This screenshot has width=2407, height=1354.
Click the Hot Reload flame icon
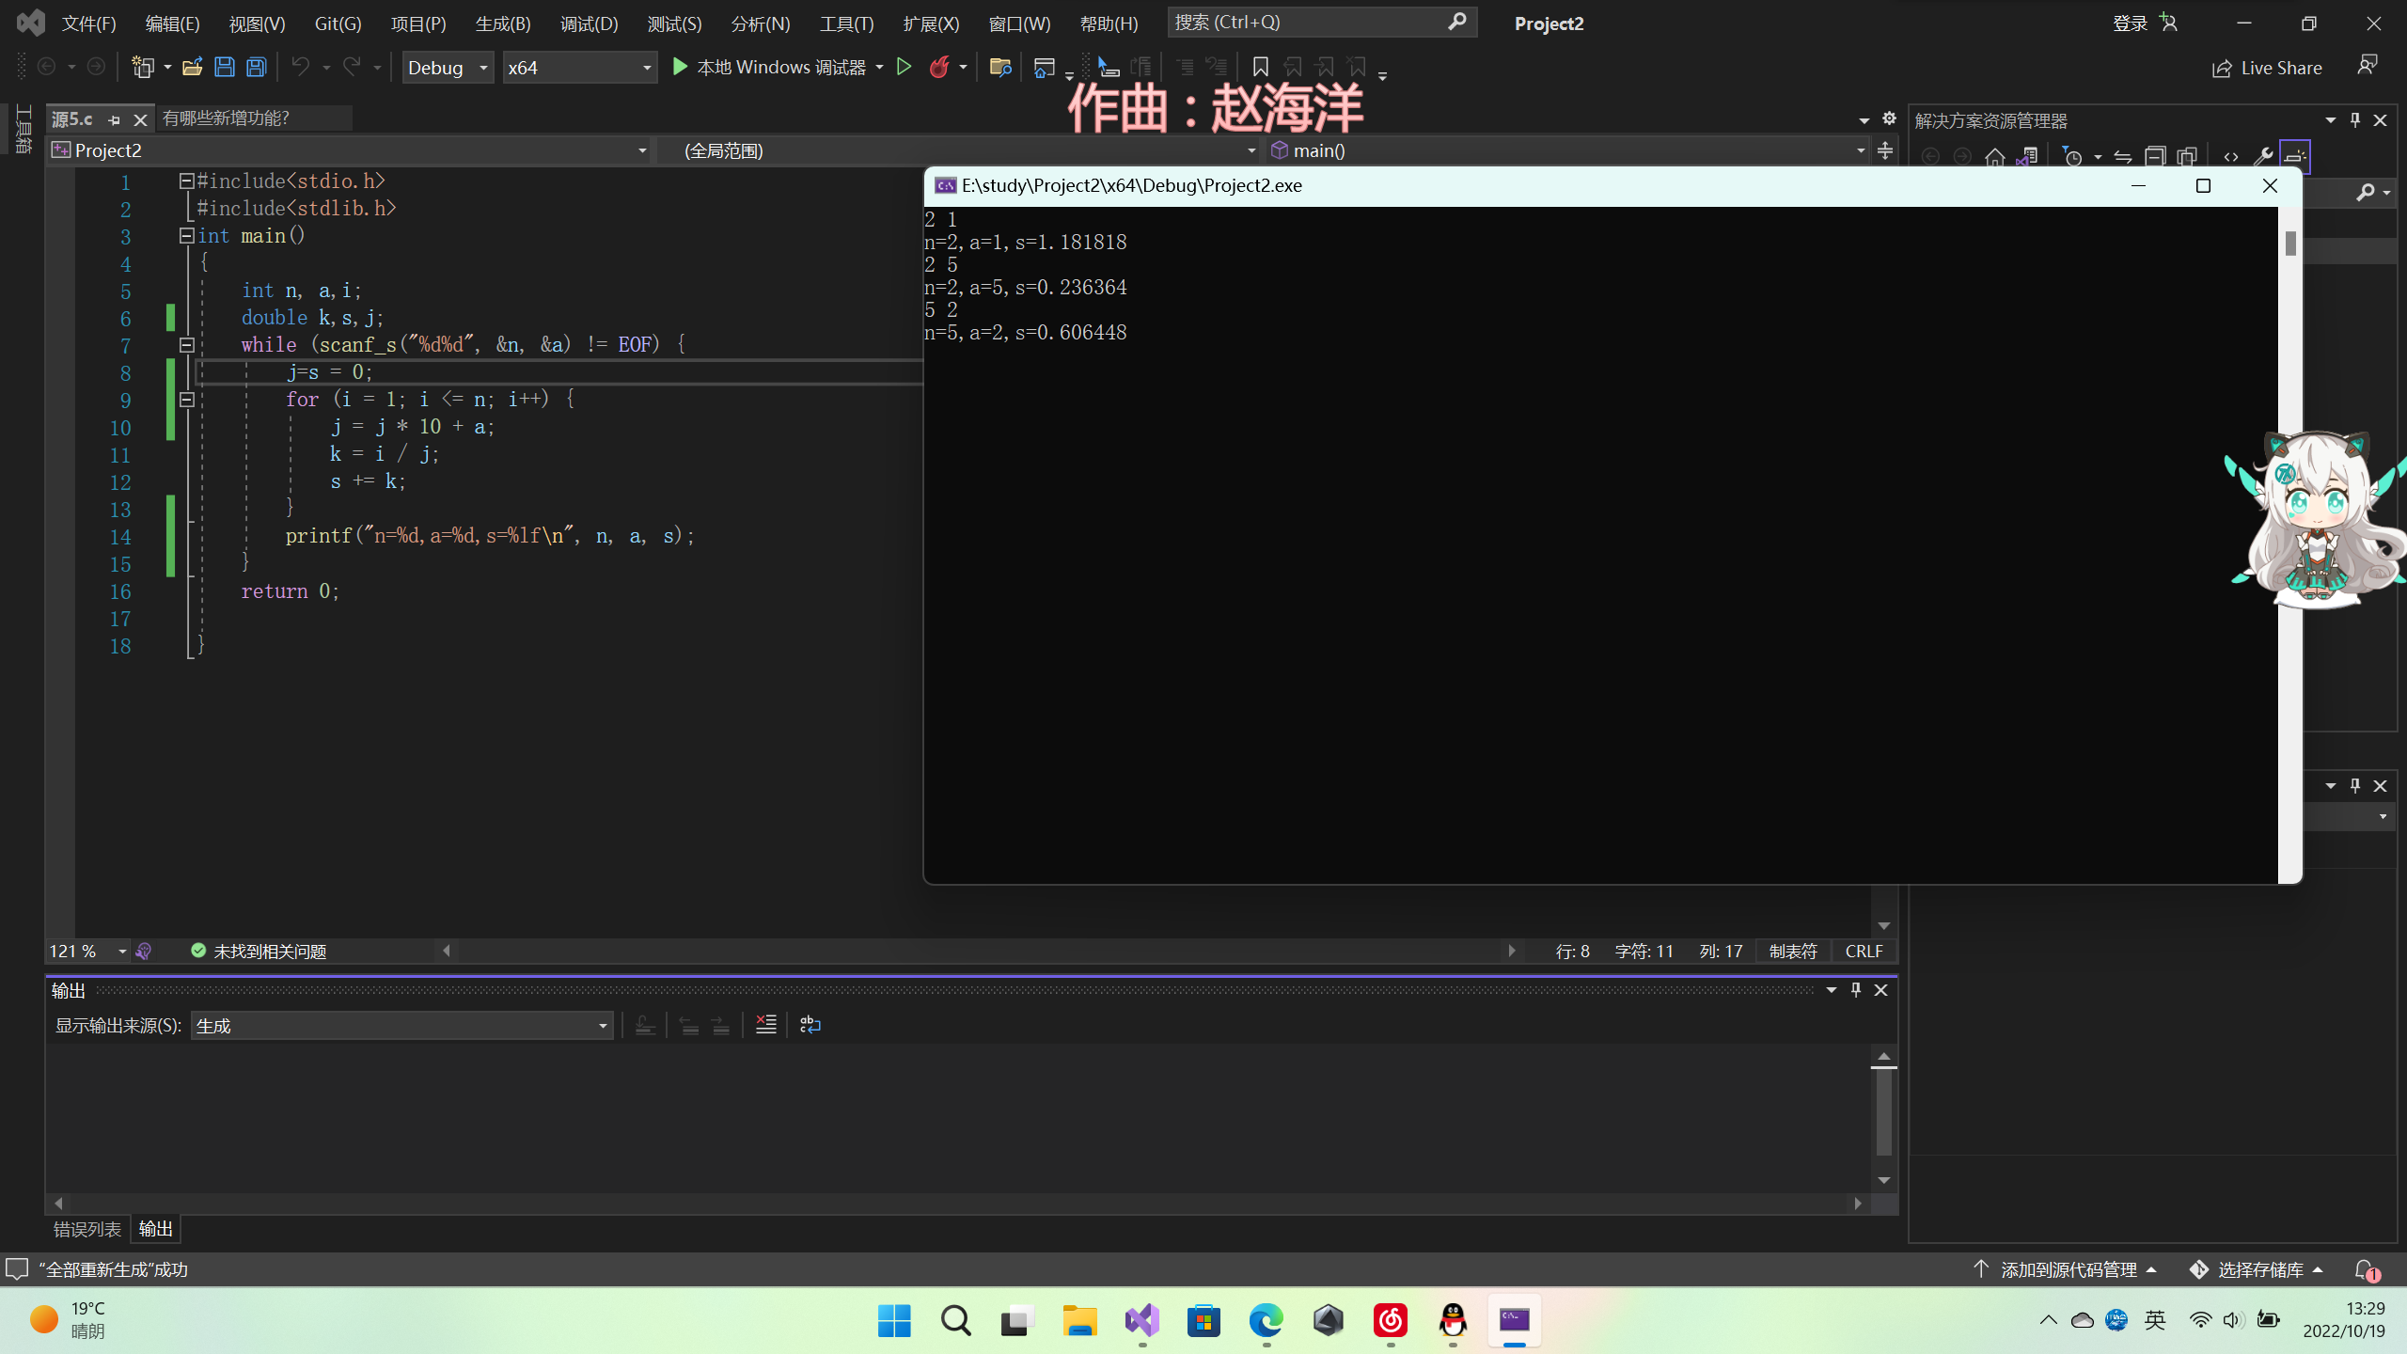[x=938, y=67]
